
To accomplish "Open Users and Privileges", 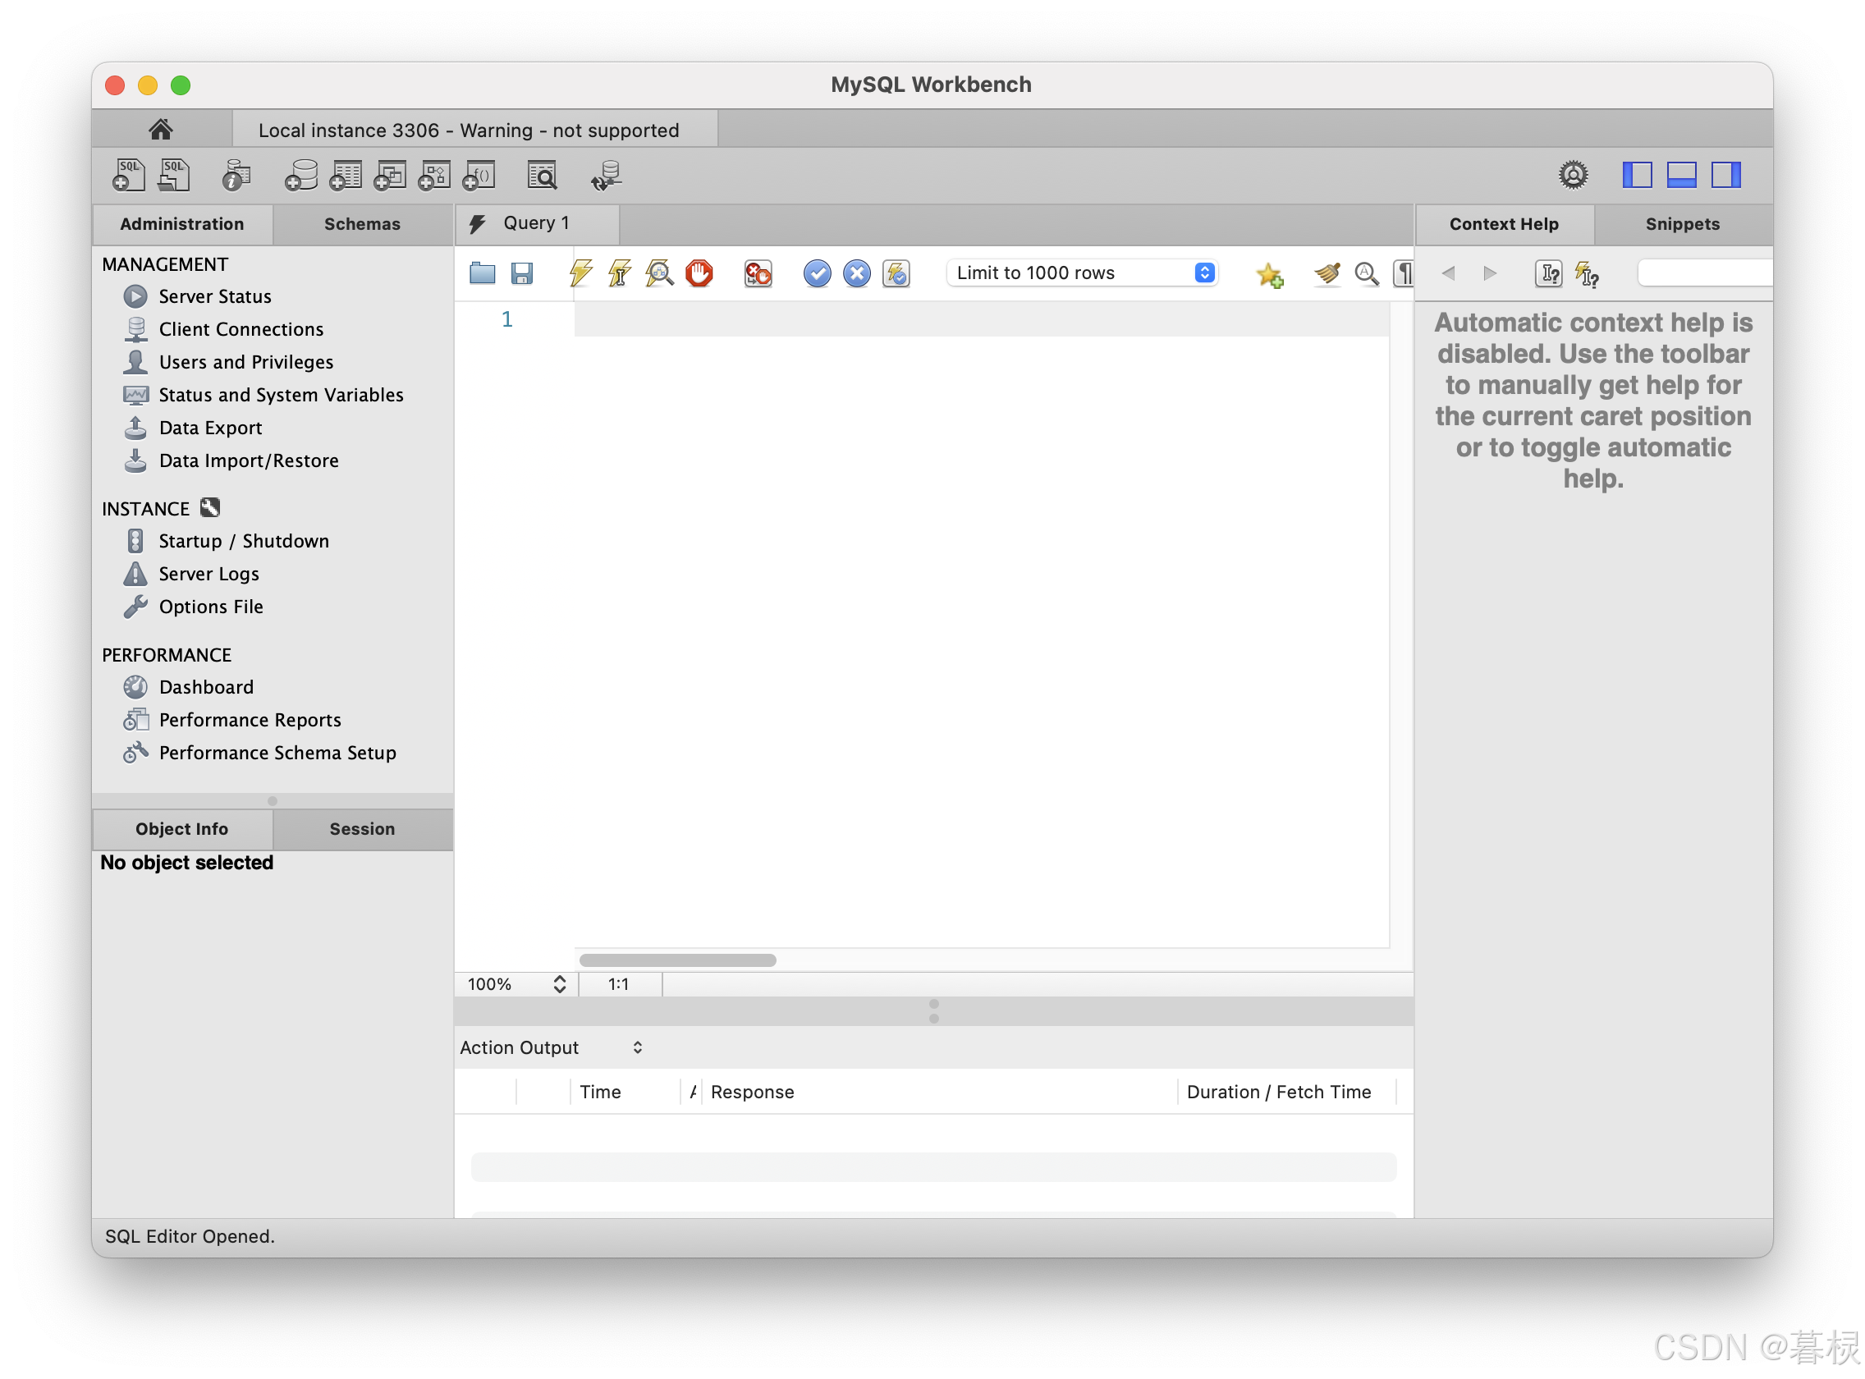I will [245, 361].
